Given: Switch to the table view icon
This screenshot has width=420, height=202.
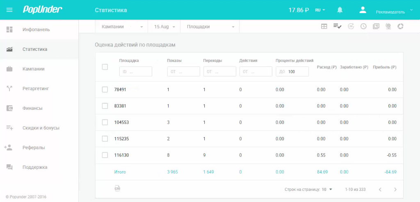Looking at the screenshot, I should [324, 26].
